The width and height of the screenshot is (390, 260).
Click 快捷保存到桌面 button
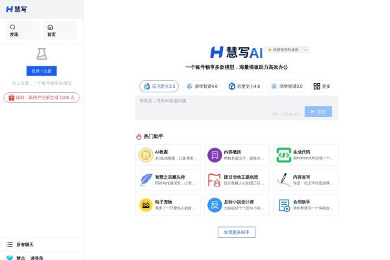283,50
